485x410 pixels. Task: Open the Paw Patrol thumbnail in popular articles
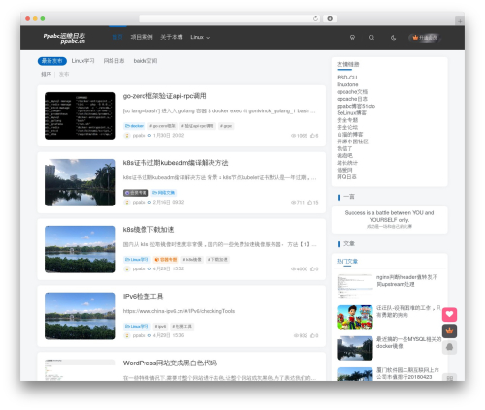pyautogui.click(x=355, y=317)
